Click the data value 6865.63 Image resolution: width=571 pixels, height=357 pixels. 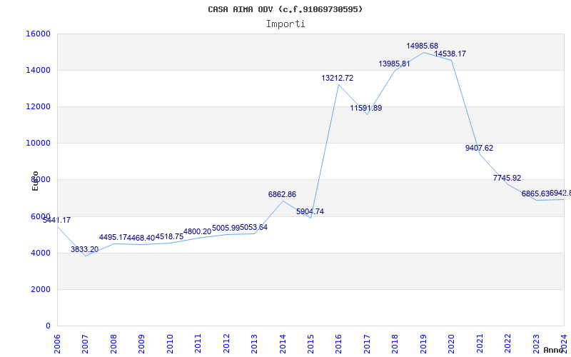click(535, 193)
